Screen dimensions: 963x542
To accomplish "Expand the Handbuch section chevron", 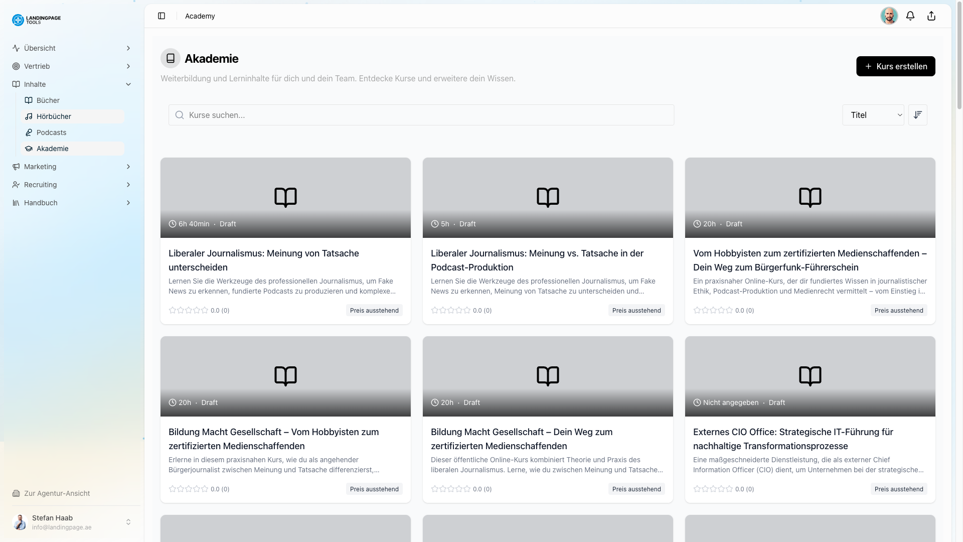I will tap(129, 203).
